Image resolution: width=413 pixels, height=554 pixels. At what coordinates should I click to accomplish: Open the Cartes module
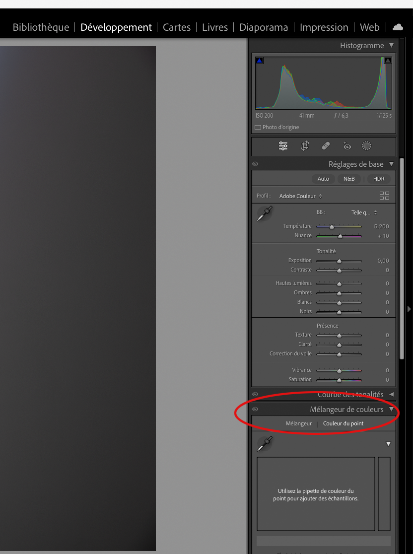(177, 27)
